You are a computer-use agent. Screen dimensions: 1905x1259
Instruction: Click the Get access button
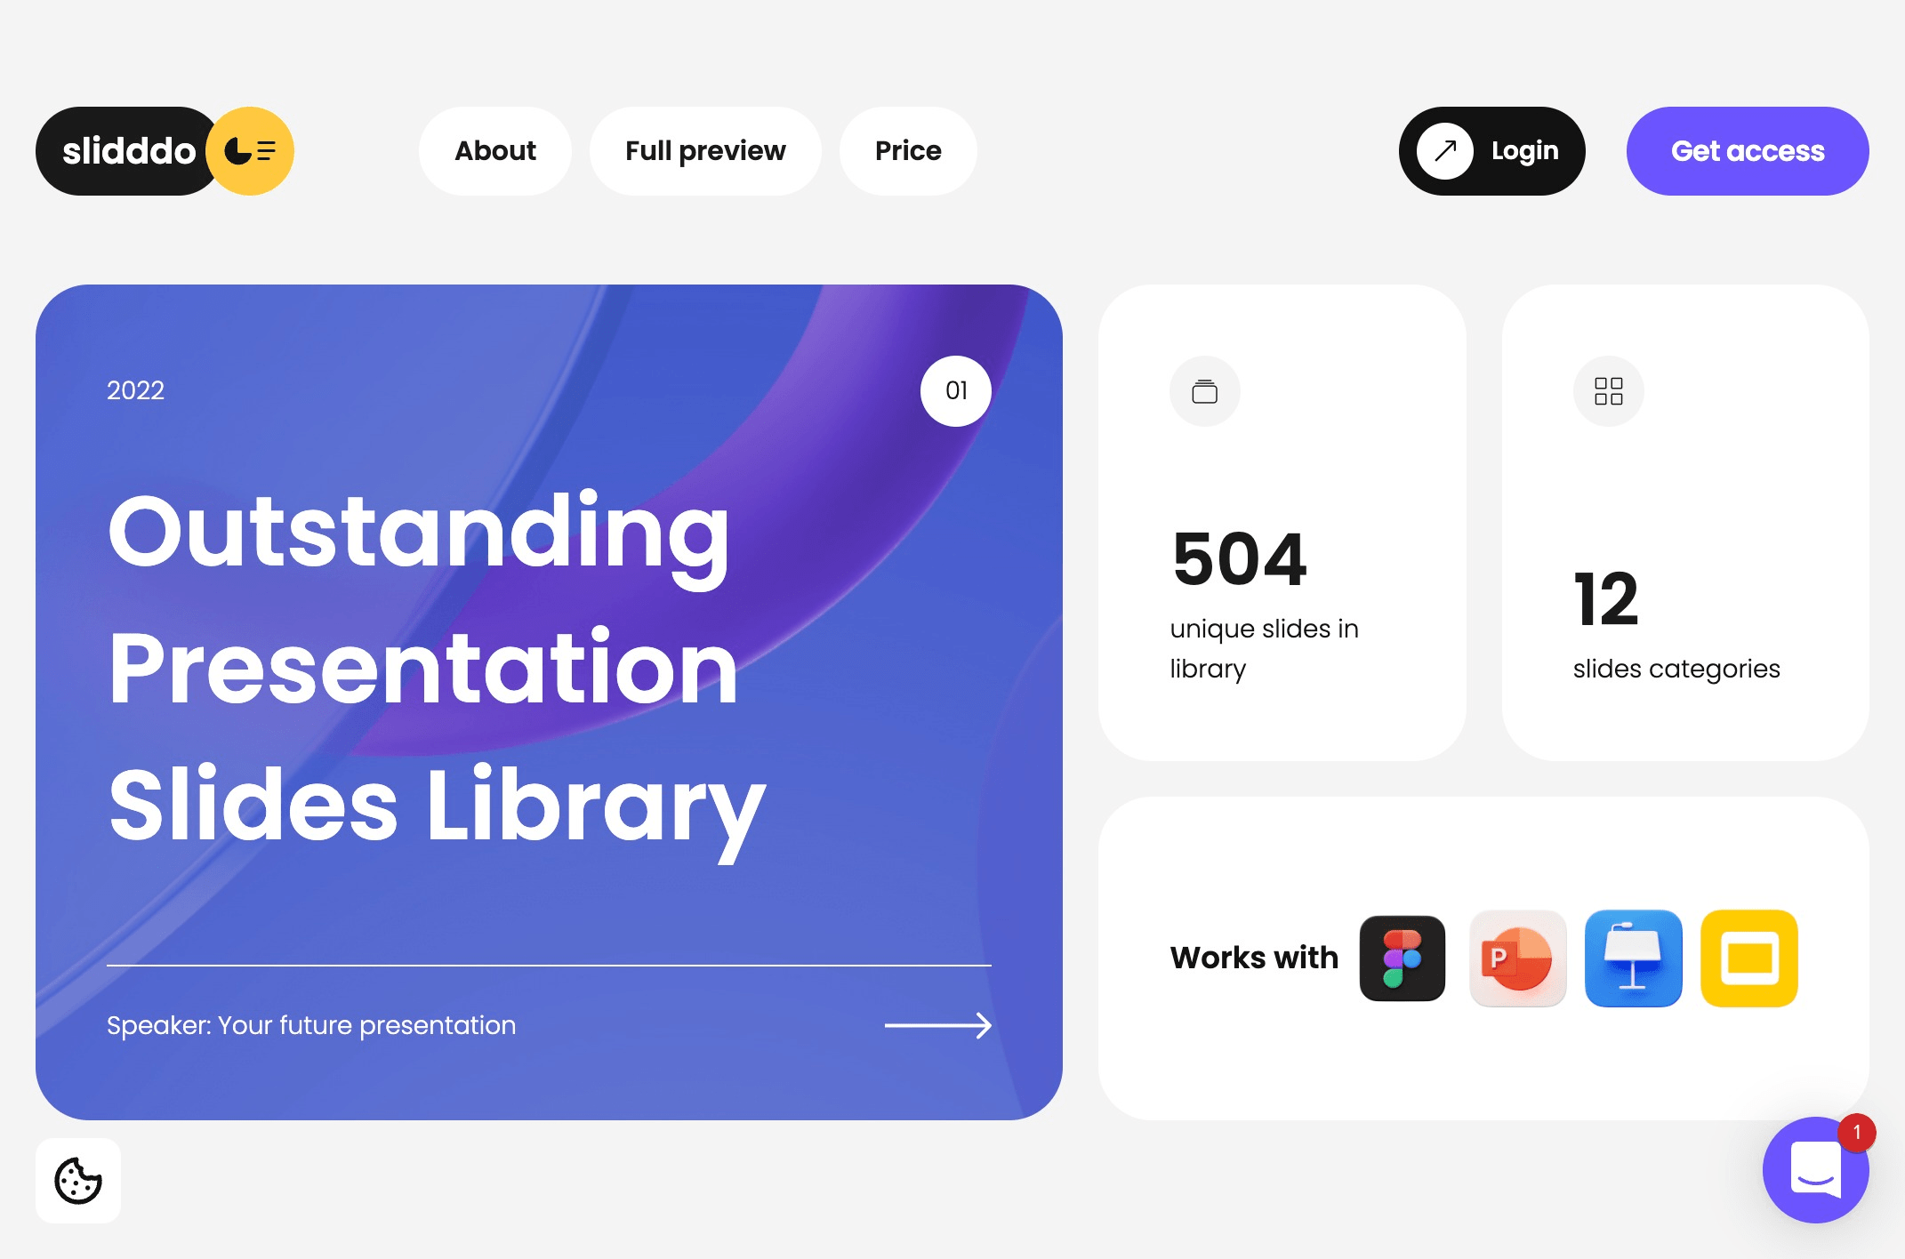(x=1748, y=150)
